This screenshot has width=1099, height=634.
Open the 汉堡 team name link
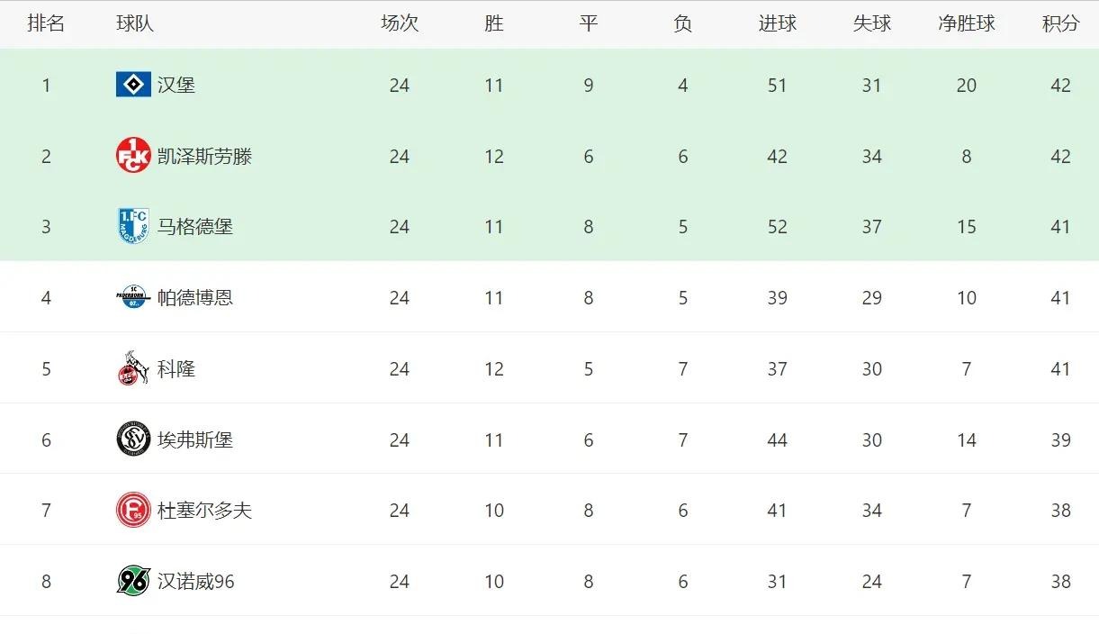(x=176, y=85)
